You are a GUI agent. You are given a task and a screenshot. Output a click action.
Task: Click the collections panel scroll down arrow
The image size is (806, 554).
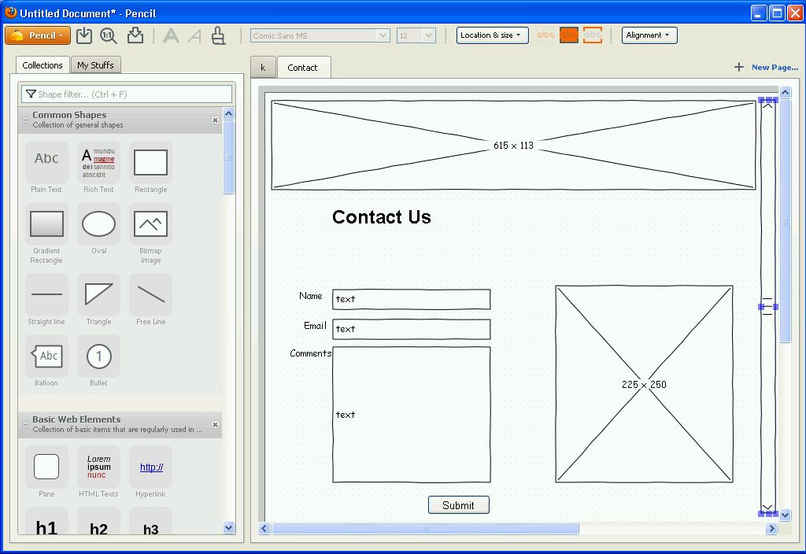click(x=229, y=527)
